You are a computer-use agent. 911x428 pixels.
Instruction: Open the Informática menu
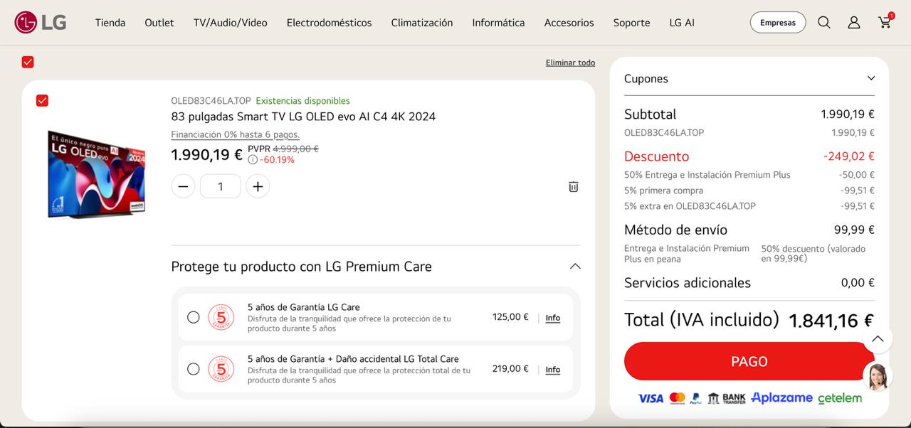[x=498, y=23]
